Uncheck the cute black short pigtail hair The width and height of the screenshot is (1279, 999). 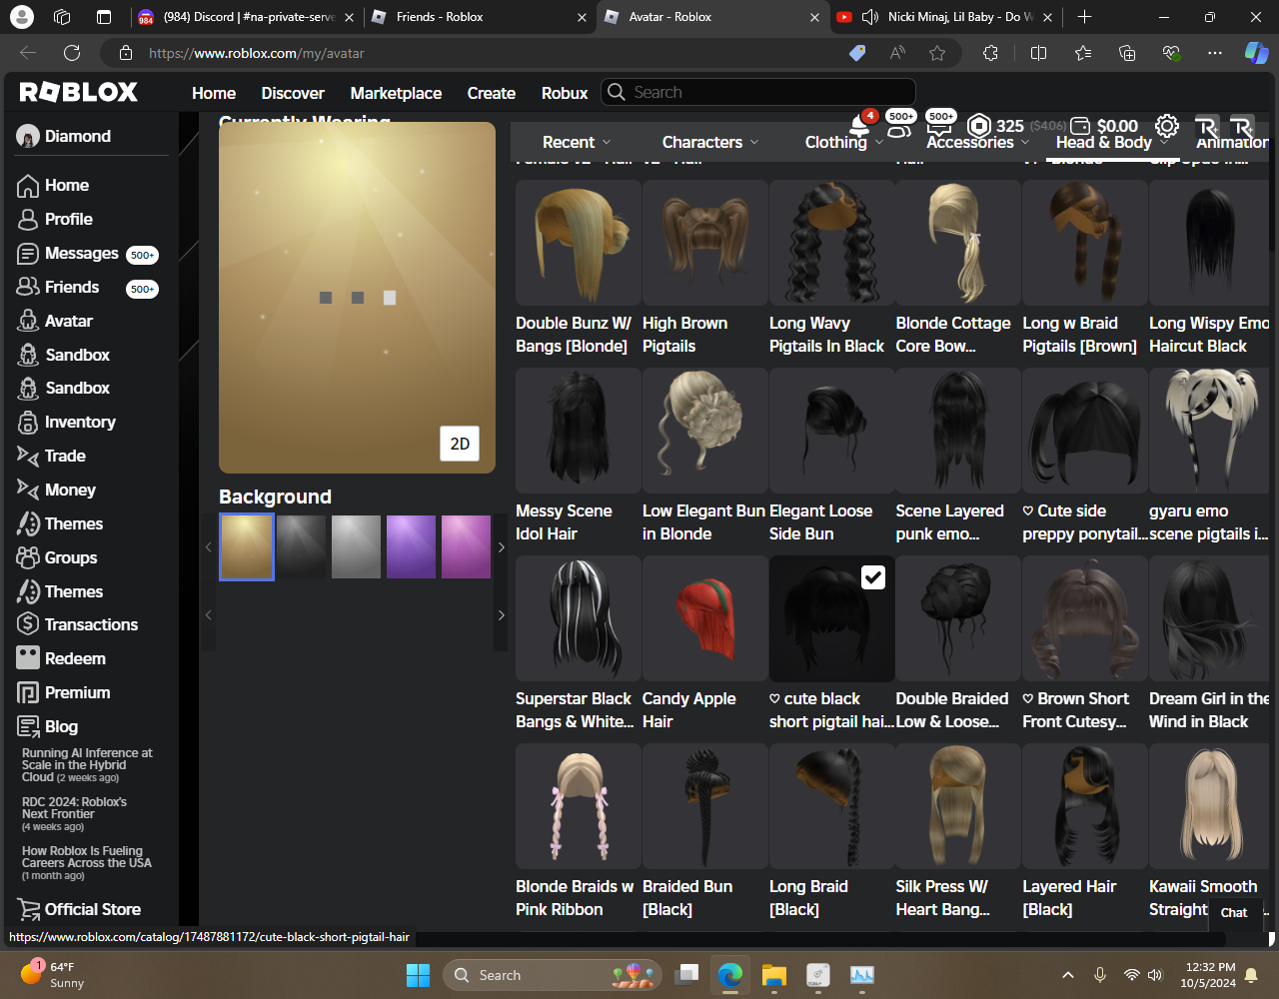coord(873,577)
